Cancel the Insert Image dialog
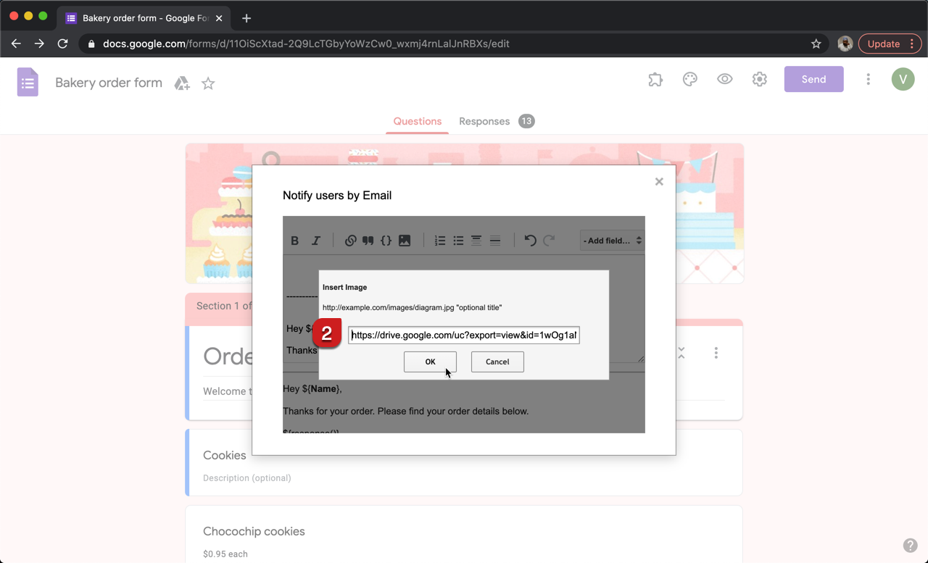928x563 pixels. (x=497, y=362)
